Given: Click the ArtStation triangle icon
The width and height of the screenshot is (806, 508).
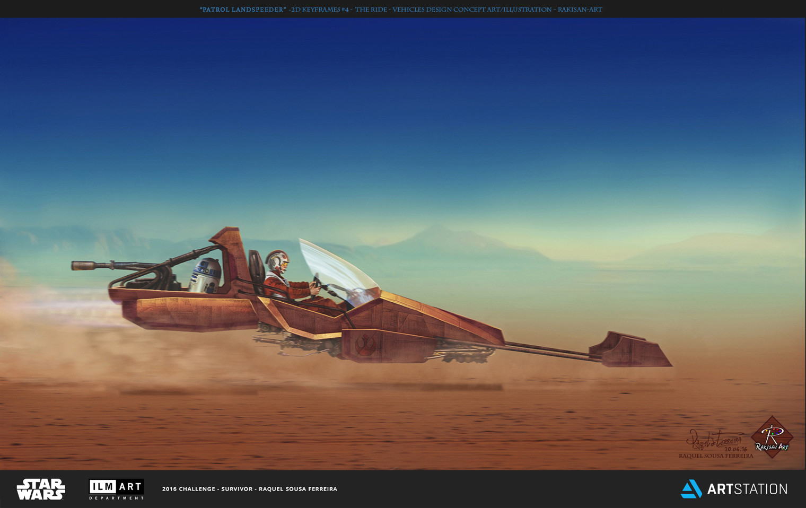Looking at the screenshot, I should point(691,489).
